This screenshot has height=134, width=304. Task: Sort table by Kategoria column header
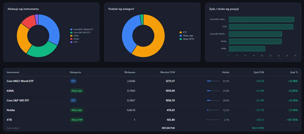click(x=75, y=72)
